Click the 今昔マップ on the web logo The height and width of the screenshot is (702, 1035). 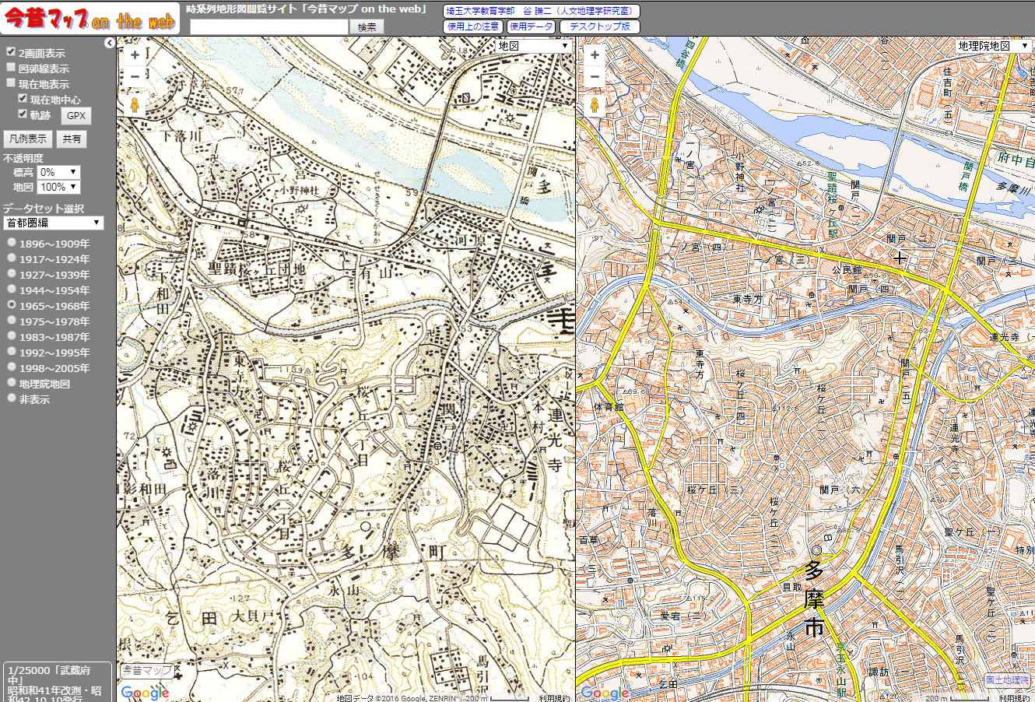89,19
